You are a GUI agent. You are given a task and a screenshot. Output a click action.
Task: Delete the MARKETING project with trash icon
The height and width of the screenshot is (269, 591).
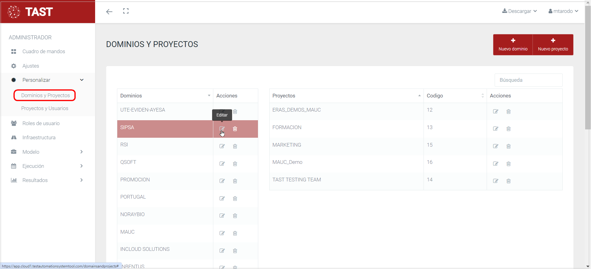point(509,146)
